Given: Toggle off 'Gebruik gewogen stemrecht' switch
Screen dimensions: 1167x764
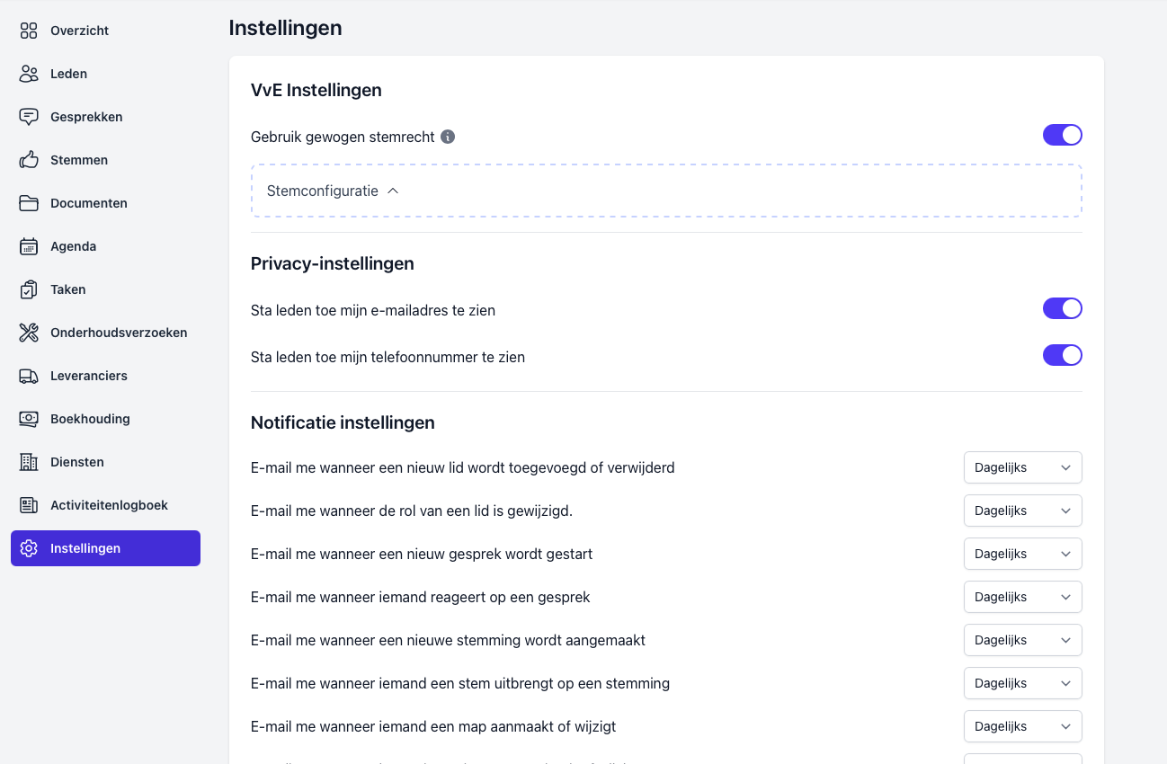Looking at the screenshot, I should [x=1062, y=135].
